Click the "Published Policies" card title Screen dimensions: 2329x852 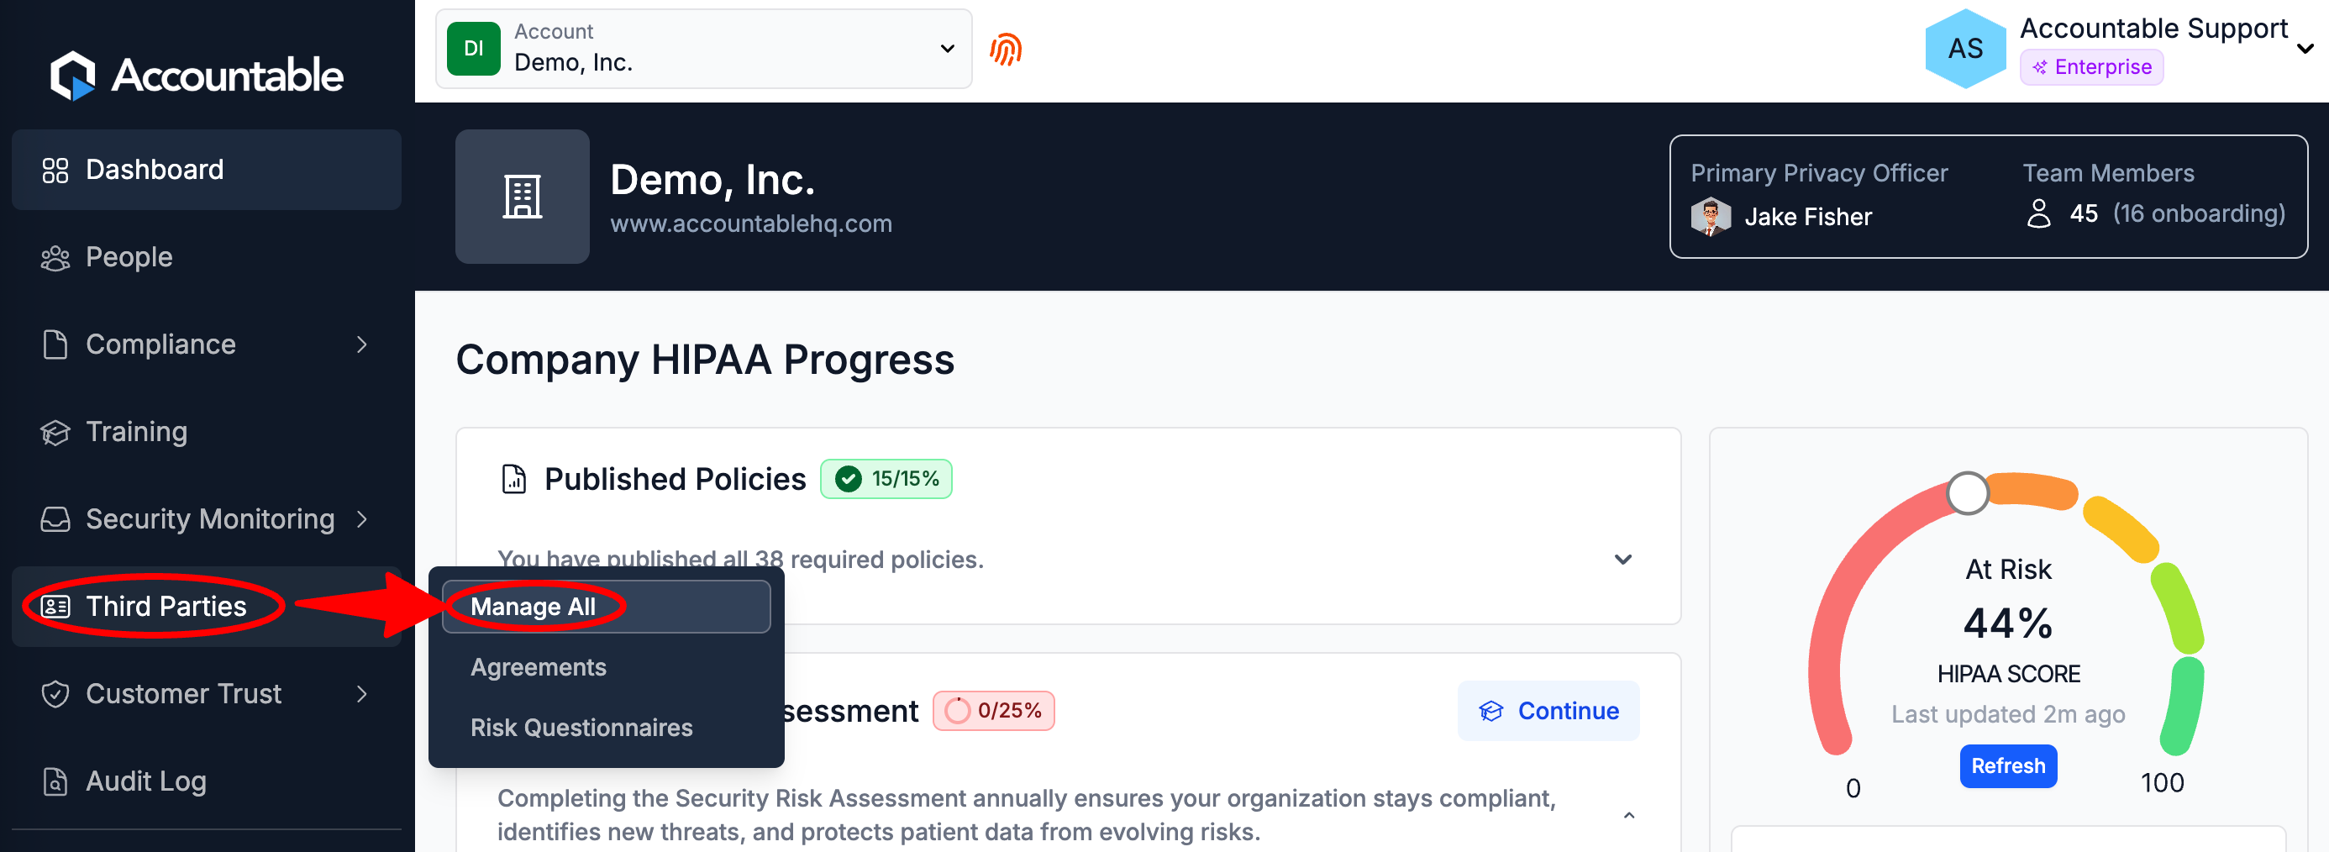[675, 480]
